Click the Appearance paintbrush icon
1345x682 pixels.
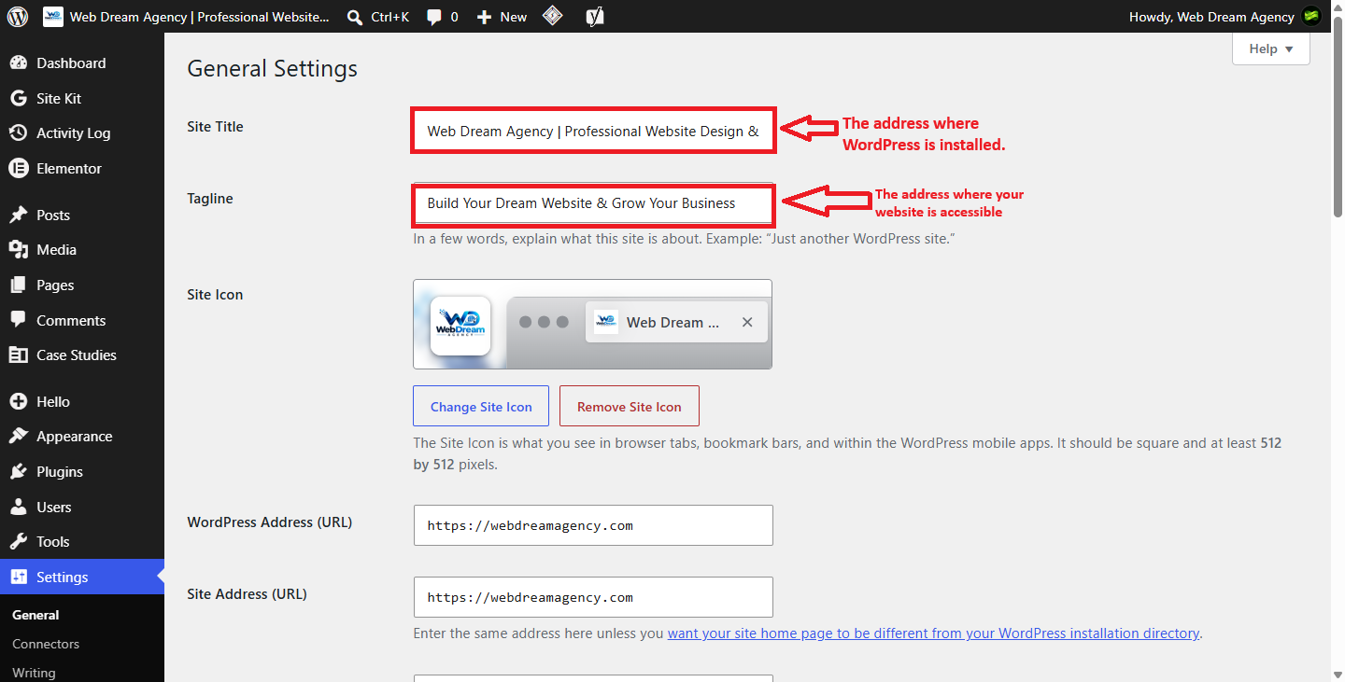click(19, 437)
